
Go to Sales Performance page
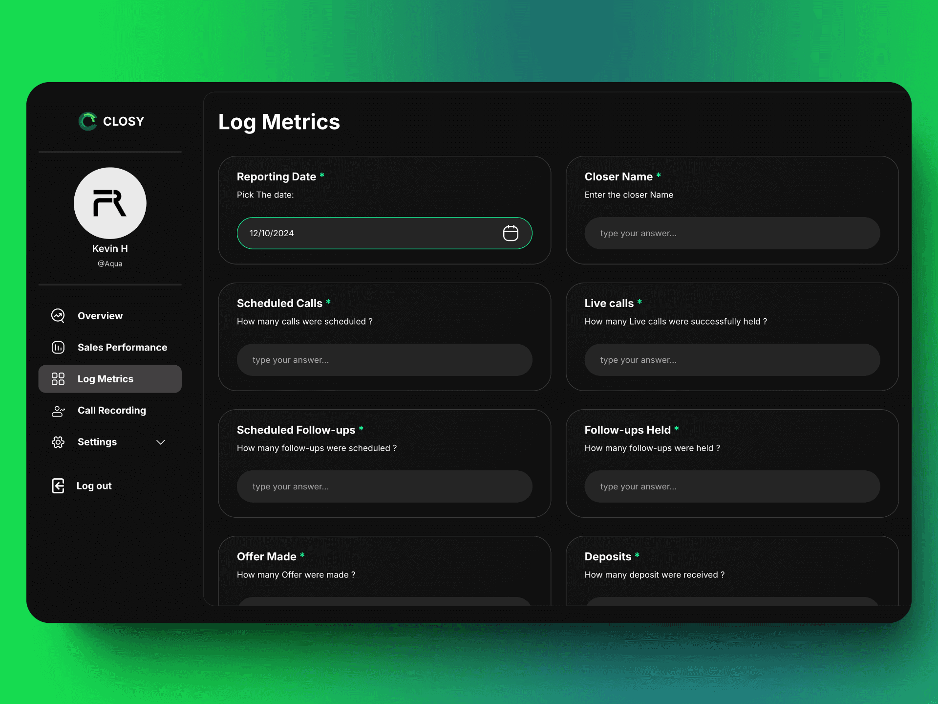pyautogui.click(x=122, y=347)
